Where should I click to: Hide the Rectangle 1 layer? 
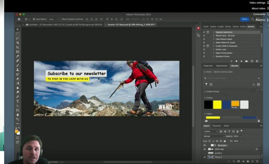[x=205, y=145]
